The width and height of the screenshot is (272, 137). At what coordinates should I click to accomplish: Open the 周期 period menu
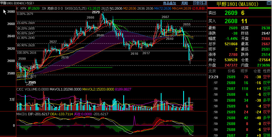pos(185,3)
